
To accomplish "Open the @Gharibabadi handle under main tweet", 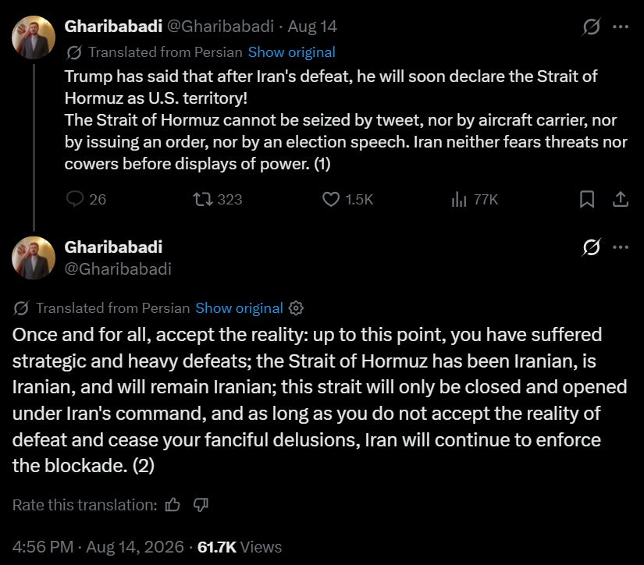I will point(118,269).
